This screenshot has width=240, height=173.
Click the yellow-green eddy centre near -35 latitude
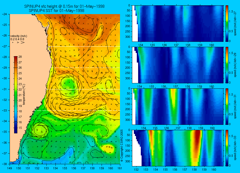[x=39, y=130]
